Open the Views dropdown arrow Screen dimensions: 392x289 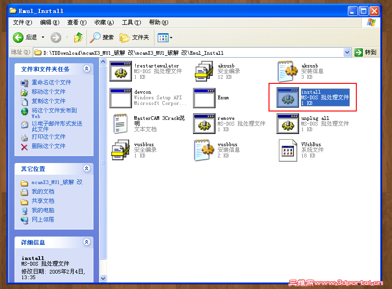[x=171, y=38]
